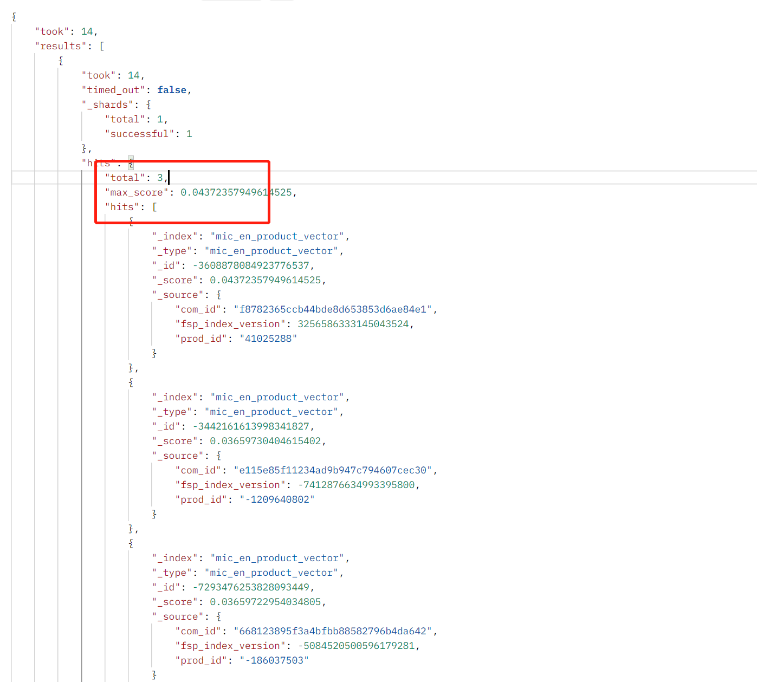This screenshot has height=682, width=757.
Task: Click the "successful": 1 value
Action: (x=189, y=133)
